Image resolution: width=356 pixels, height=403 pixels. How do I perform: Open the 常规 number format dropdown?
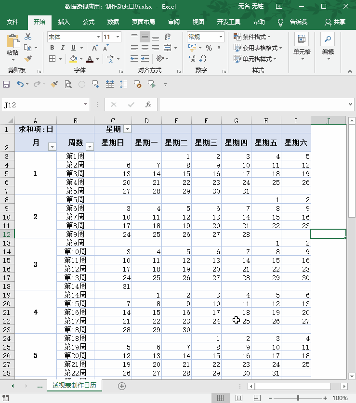point(221,37)
